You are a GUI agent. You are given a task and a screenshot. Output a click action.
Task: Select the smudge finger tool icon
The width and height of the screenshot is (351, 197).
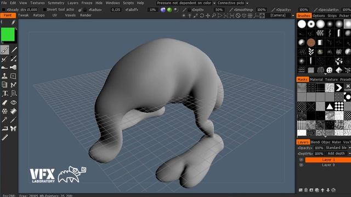5,67
